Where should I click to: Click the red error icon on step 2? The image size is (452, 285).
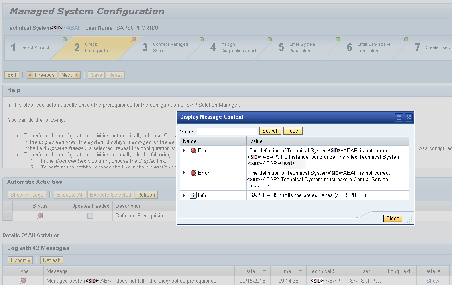(x=133, y=39)
